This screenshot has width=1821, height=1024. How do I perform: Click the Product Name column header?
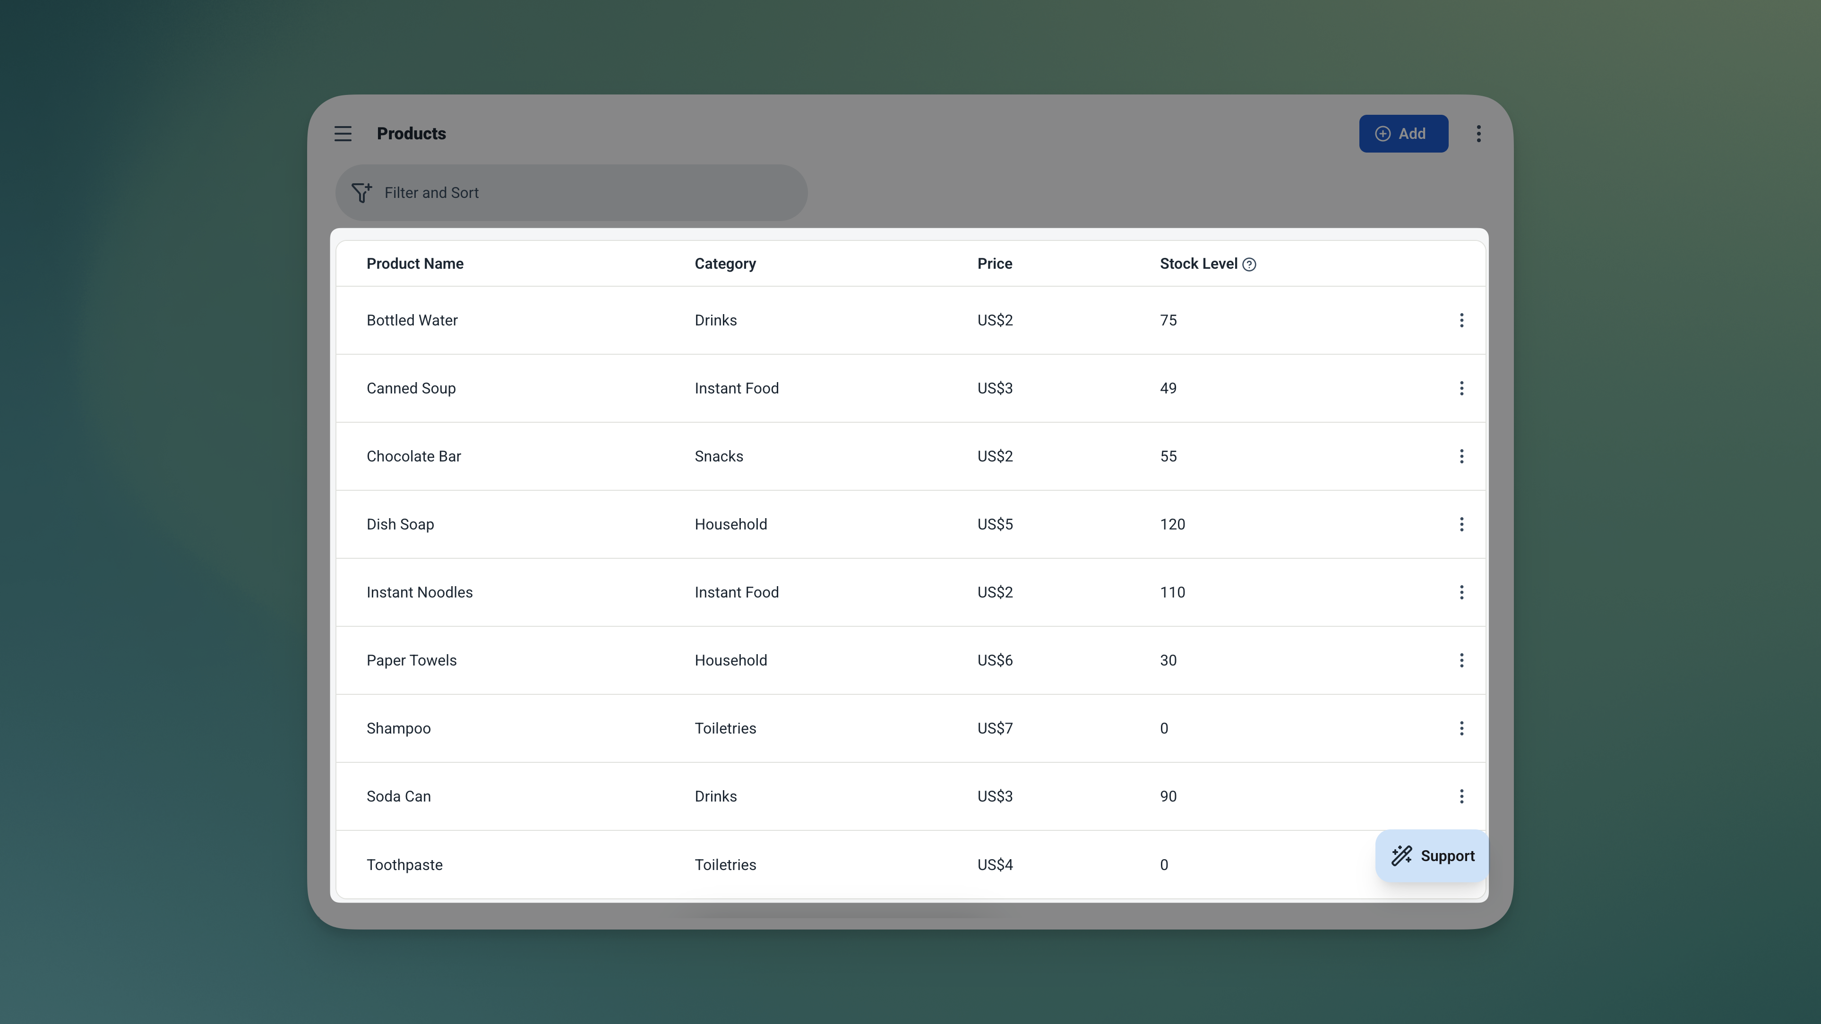[x=415, y=264]
